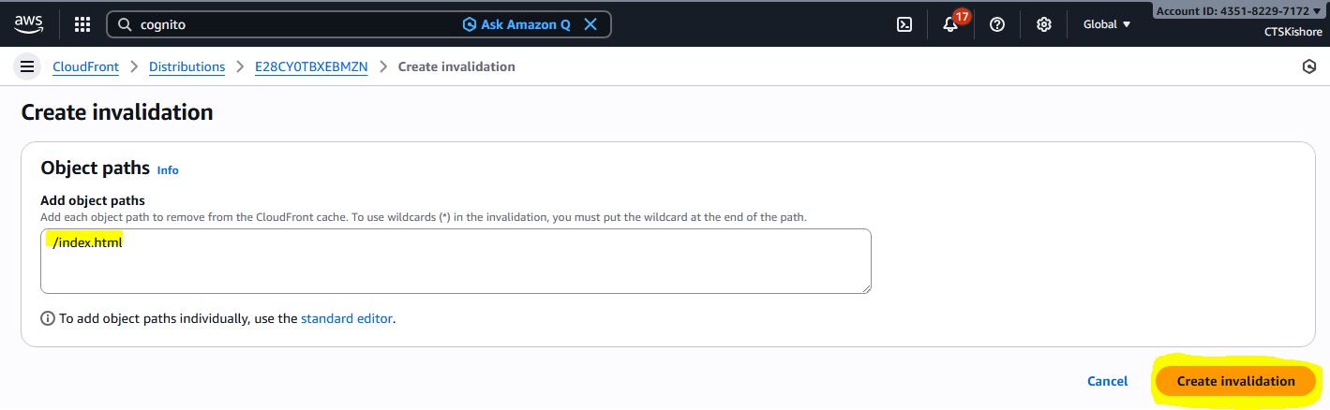Click the search magnifier icon
1330x410 pixels.
(125, 25)
